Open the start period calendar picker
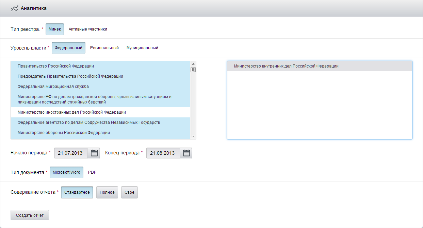The height and width of the screenshot is (228, 423). click(94, 153)
